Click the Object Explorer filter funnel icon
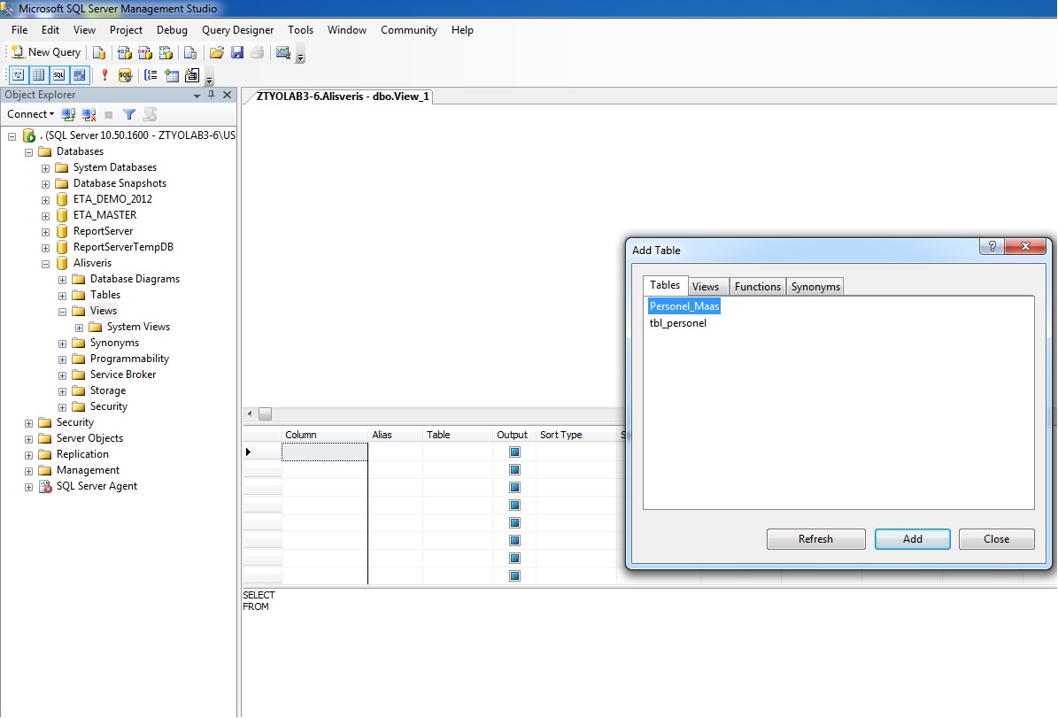This screenshot has width=1058, height=718. click(129, 114)
